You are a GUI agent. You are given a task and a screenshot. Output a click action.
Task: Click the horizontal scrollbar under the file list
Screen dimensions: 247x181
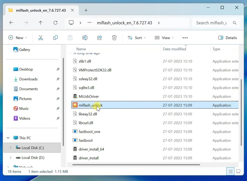(x=136, y=165)
